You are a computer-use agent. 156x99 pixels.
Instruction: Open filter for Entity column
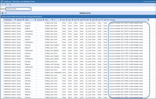(x=35, y=20)
